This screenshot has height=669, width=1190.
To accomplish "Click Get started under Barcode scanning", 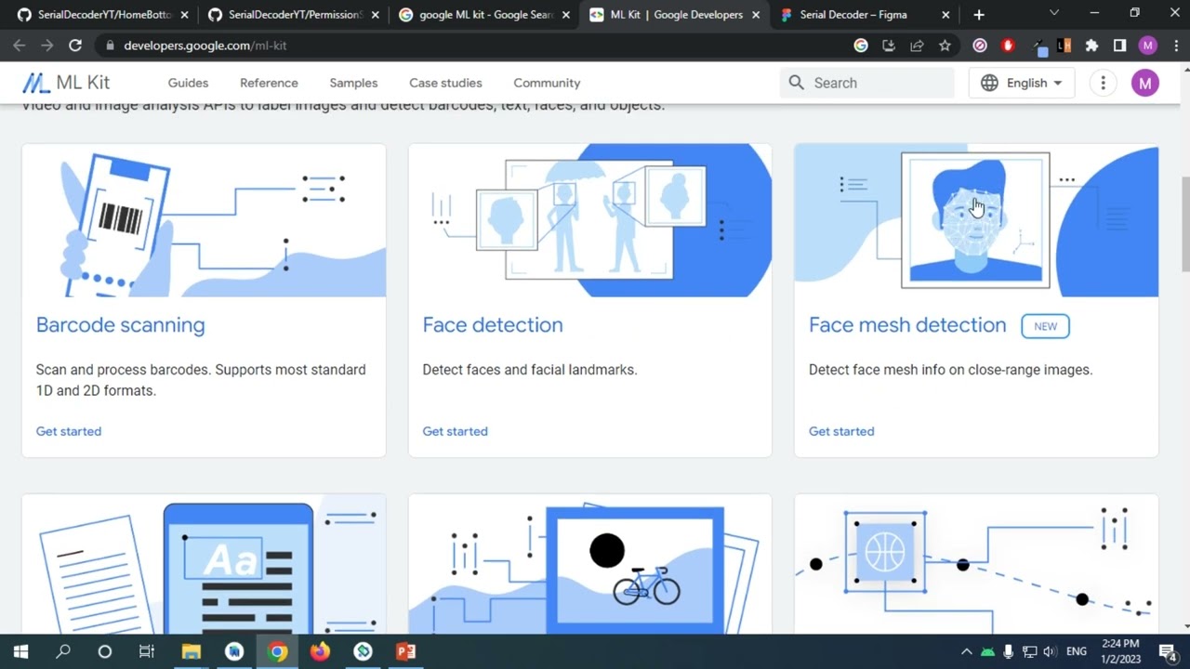I will (69, 431).
